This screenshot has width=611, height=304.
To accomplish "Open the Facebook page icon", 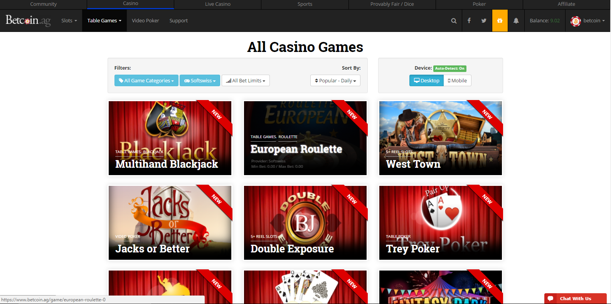I will tap(469, 21).
